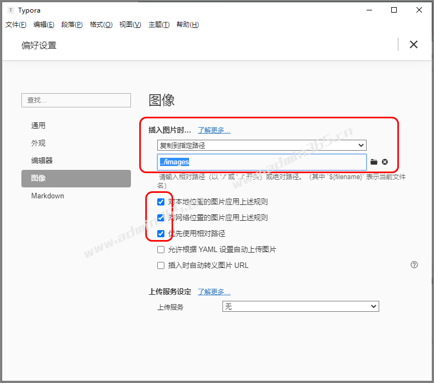Open the 帮助(H) menu
Image resolution: width=434 pixels, height=383 pixels.
tap(187, 25)
